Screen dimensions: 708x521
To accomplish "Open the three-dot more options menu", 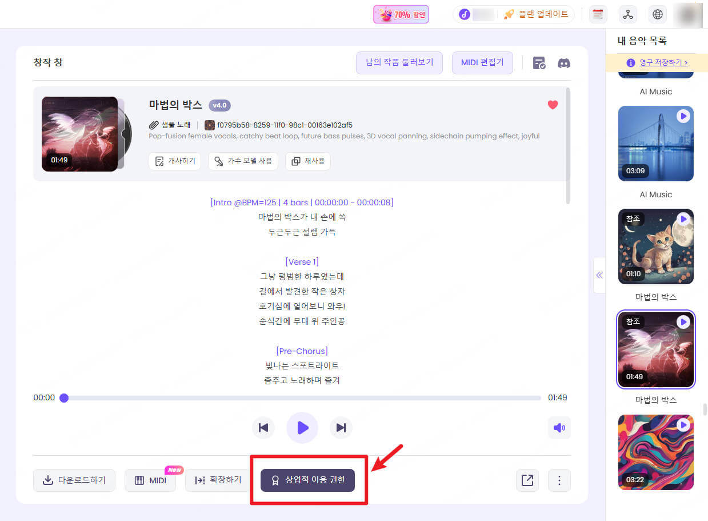I will coord(559,480).
